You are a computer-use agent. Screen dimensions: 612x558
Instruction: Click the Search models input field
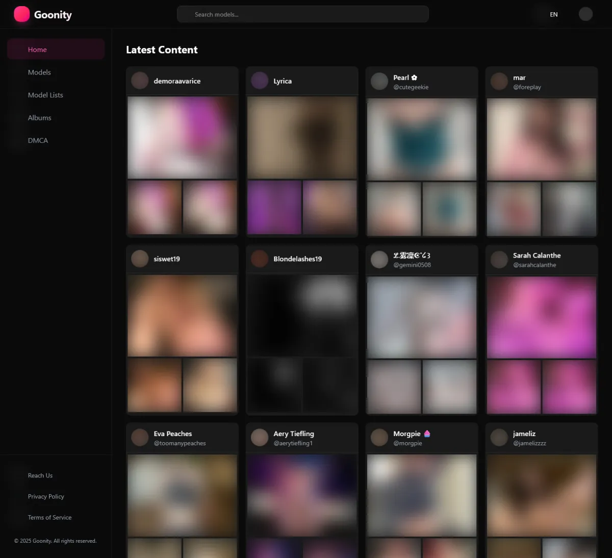(x=302, y=14)
